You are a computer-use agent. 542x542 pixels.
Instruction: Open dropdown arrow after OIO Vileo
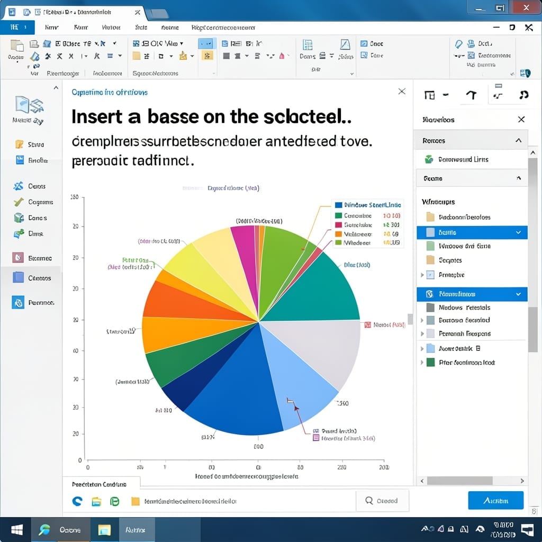[182, 43]
